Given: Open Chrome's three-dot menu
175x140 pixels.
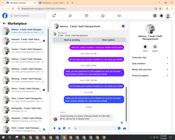Looking at the screenshot, I should click(x=172, y=9).
